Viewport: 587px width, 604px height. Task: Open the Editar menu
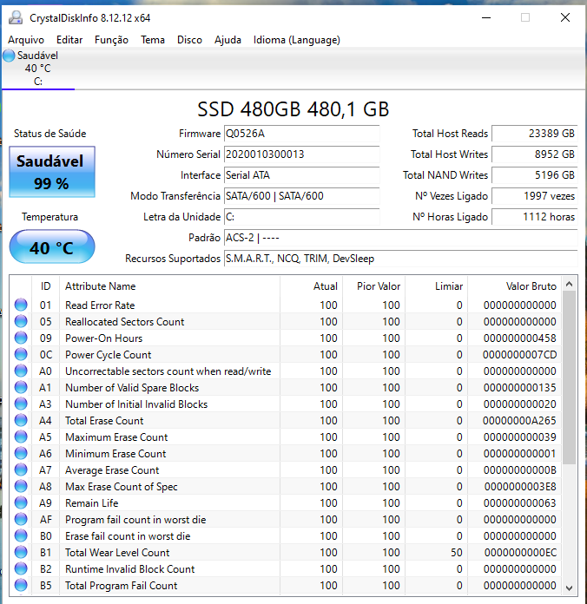tap(69, 40)
